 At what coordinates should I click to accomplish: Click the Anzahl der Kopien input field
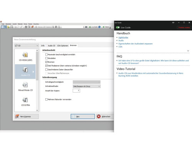coord(76,91)
